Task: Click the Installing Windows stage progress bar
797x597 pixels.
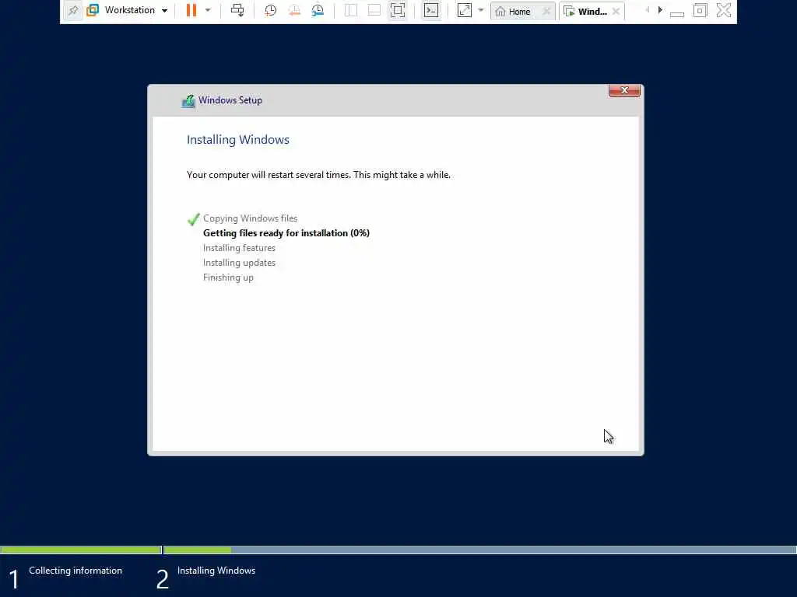Action: [479, 550]
